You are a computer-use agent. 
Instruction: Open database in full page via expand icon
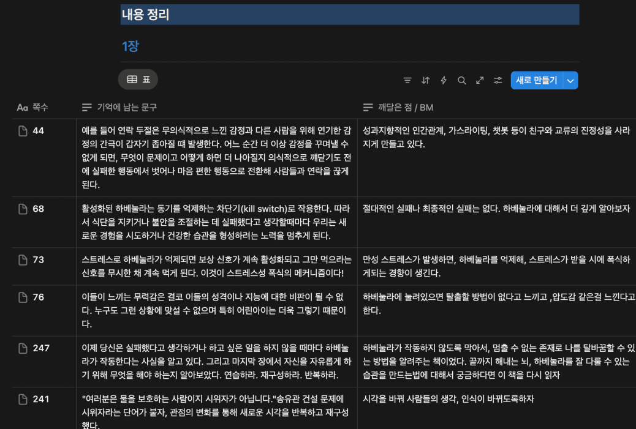pyautogui.click(x=480, y=80)
